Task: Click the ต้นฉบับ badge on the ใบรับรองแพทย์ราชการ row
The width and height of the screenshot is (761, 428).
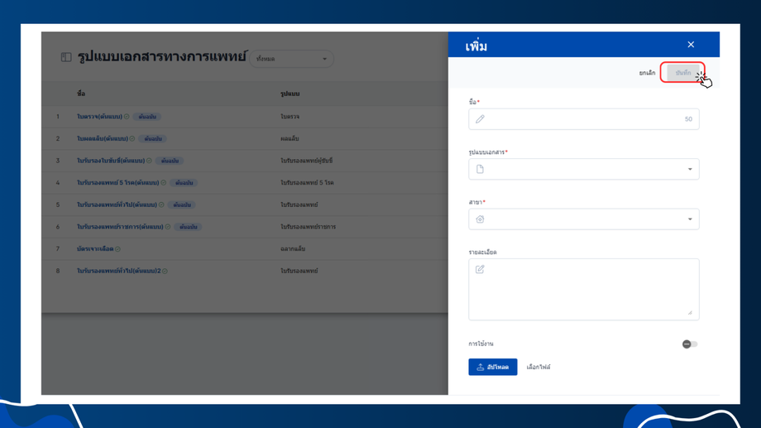Action: pyautogui.click(x=188, y=227)
